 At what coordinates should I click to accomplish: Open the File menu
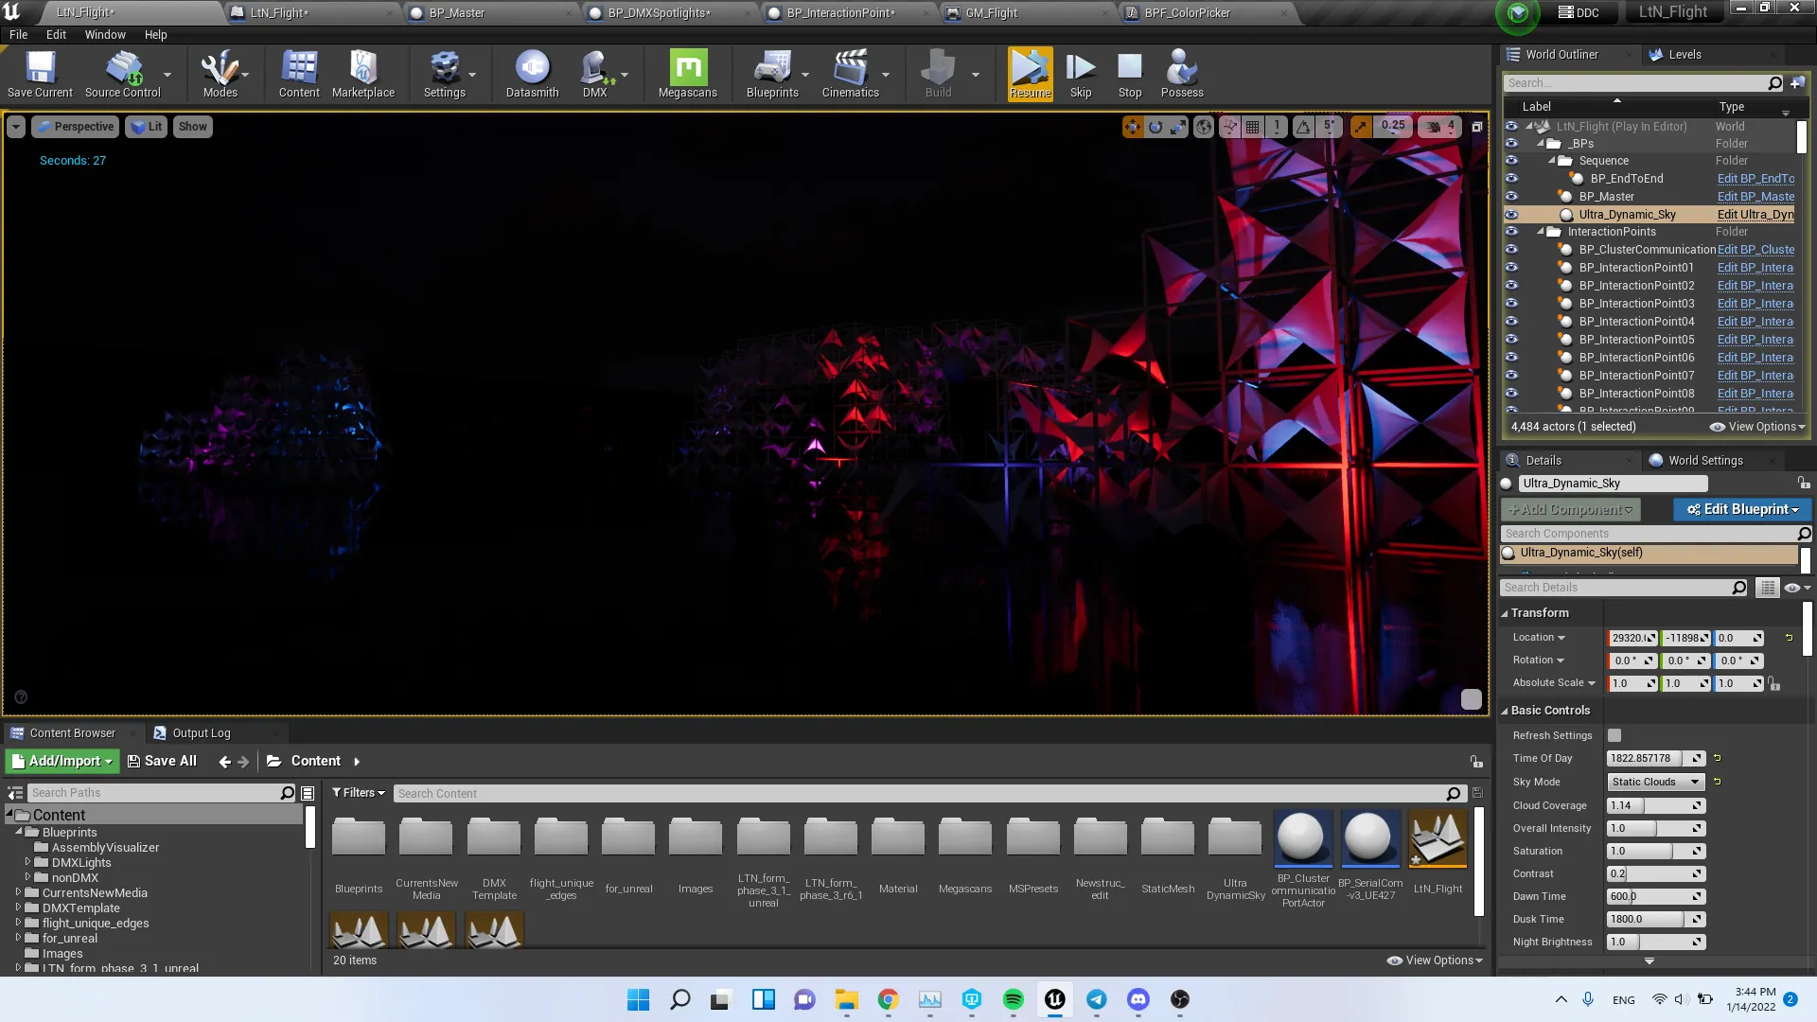click(x=18, y=35)
